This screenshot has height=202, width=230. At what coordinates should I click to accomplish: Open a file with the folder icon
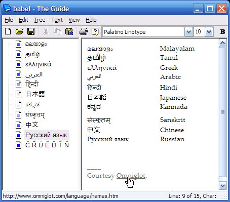(20, 31)
